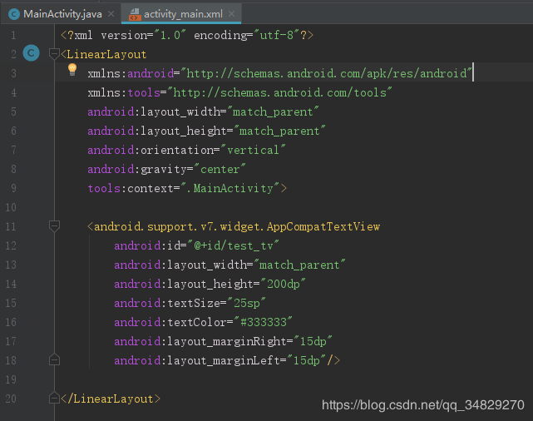
Task: Click "match_parent" value on line 13
Action: (299, 265)
